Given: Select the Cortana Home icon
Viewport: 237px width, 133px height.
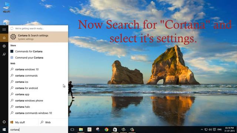Looking at the screenshot, I should click(x=4, y=38).
